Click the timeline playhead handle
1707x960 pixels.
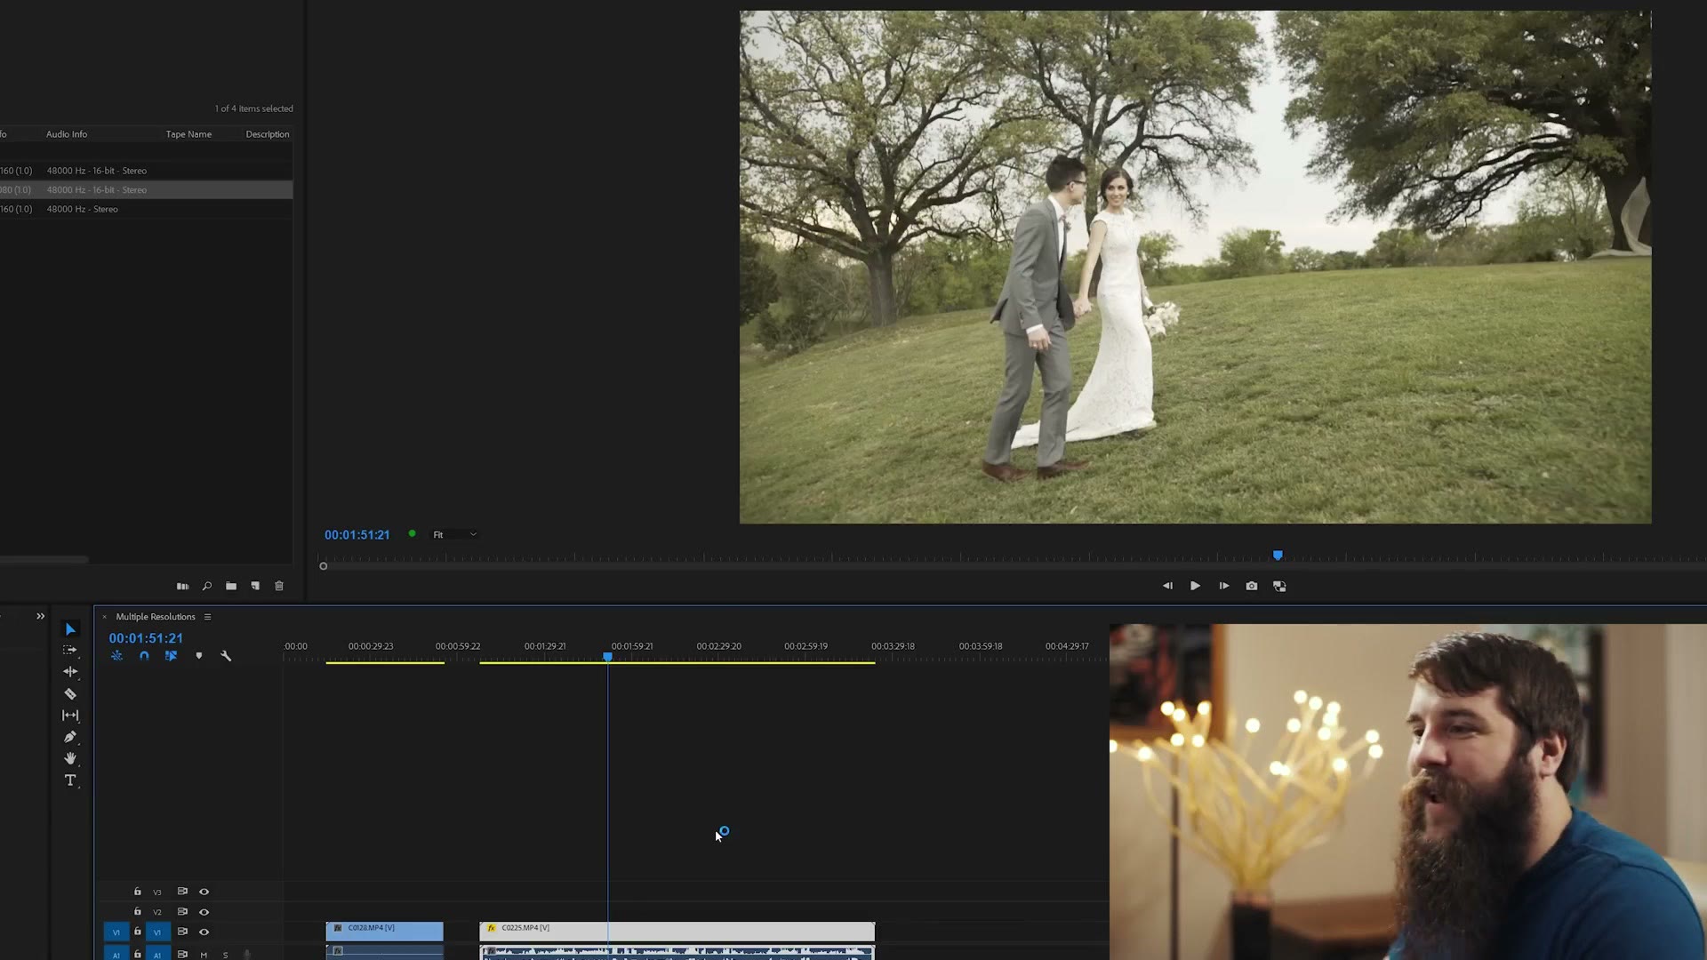[x=608, y=657]
